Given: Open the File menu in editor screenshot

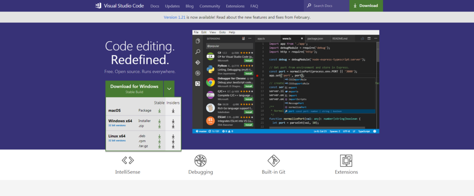Looking at the screenshot, I should [x=196, y=32].
